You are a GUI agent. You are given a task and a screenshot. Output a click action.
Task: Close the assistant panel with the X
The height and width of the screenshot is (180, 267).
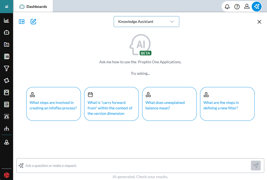259,22
